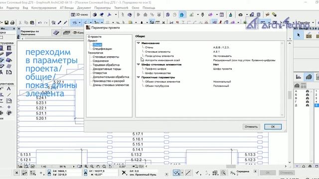This screenshot has height=179, width=319.
Task: Open the Окно menu
Action: point(135,8)
